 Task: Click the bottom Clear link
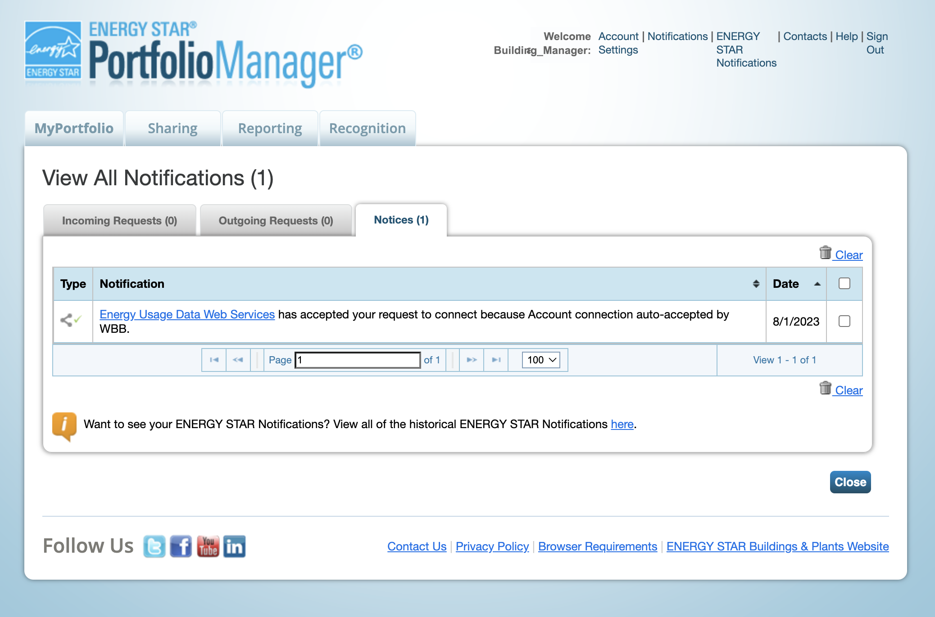pos(849,390)
